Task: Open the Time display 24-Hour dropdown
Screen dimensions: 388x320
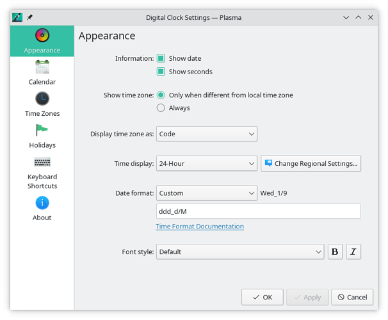Action: [207, 163]
